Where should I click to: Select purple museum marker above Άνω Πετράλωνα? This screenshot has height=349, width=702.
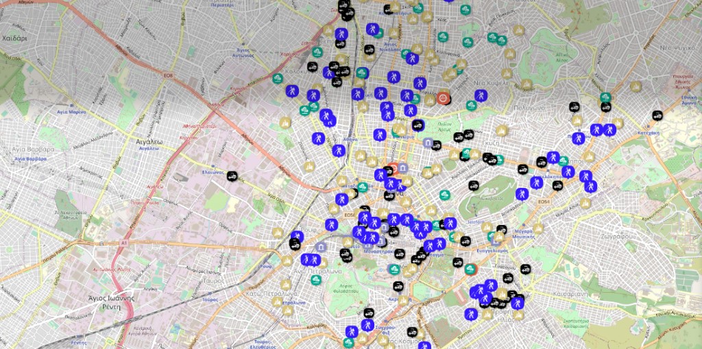pyautogui.click(x=319, y=248)
